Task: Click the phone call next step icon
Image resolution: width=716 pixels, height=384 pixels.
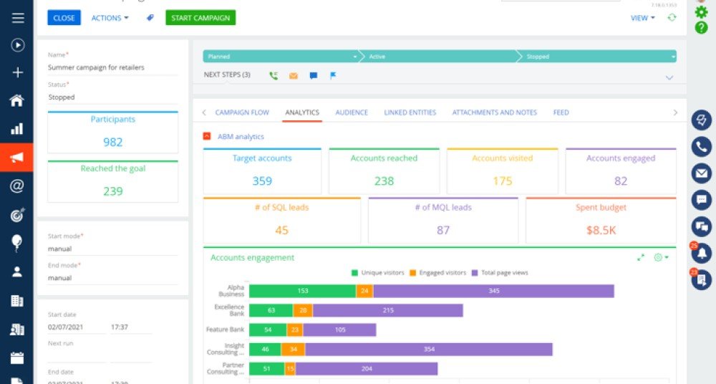Action: point(274,76)
